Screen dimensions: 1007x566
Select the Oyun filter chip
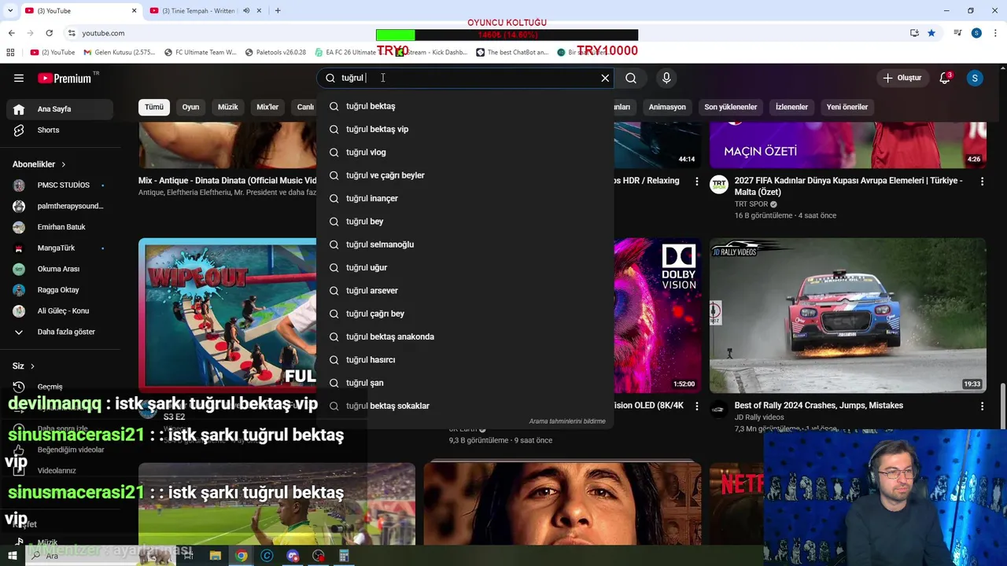(x=191, y=107)
